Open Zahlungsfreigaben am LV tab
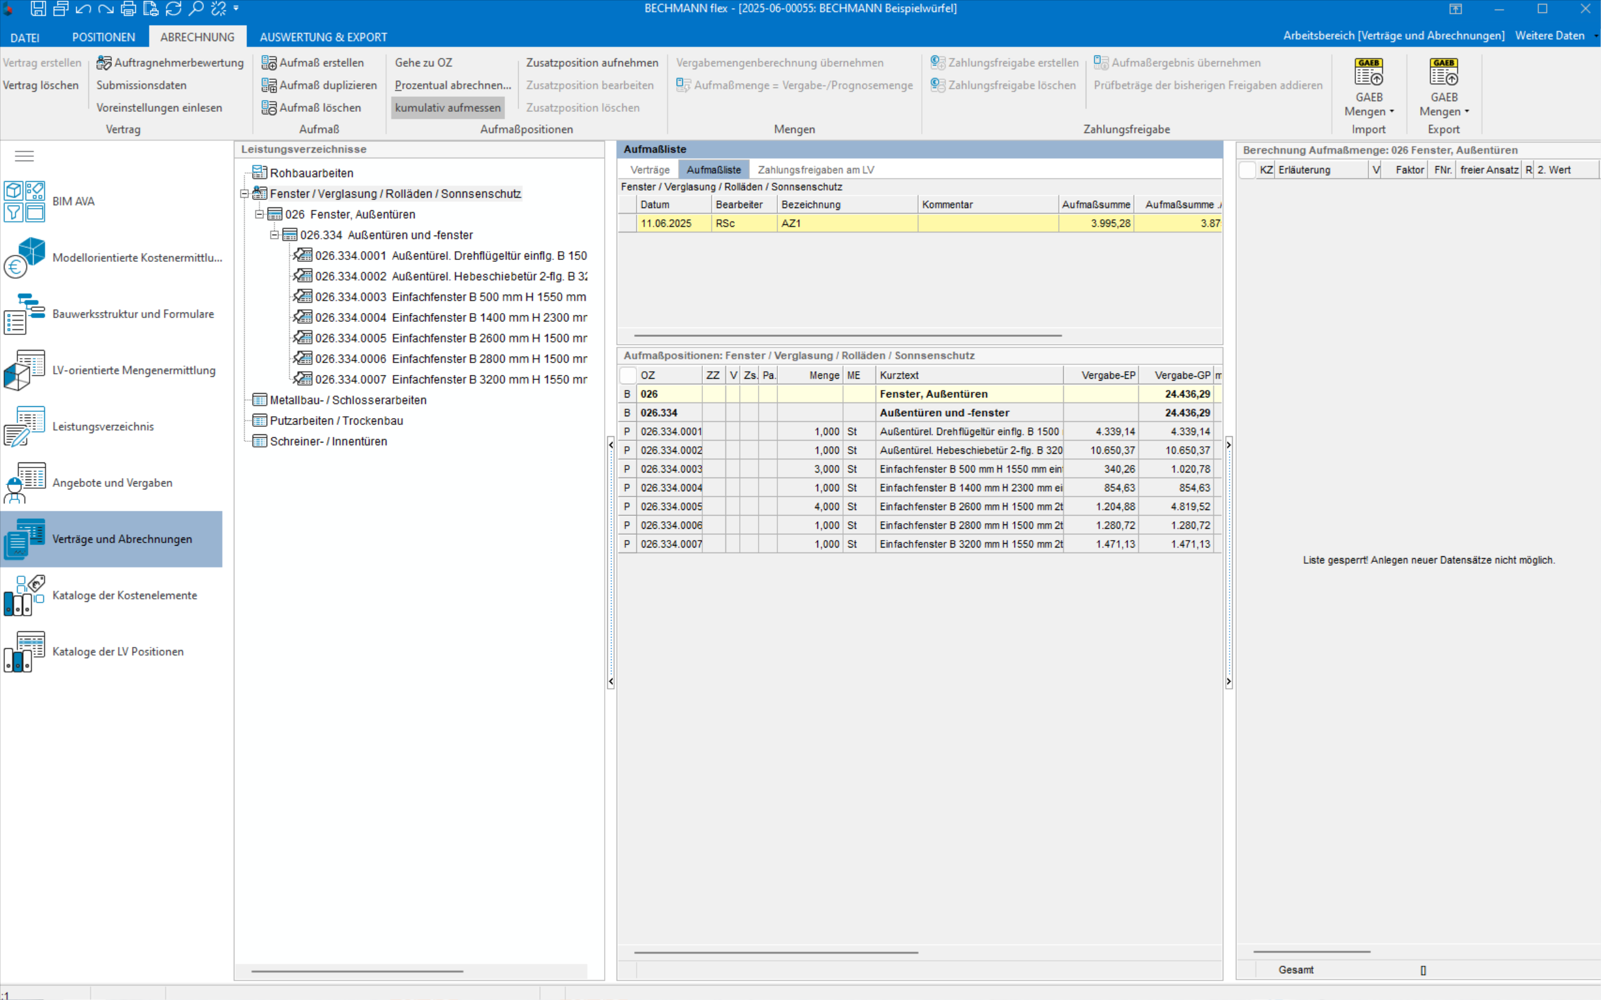The width and height of the screenshot is (1601, 1000). click(x=816, y=170)
